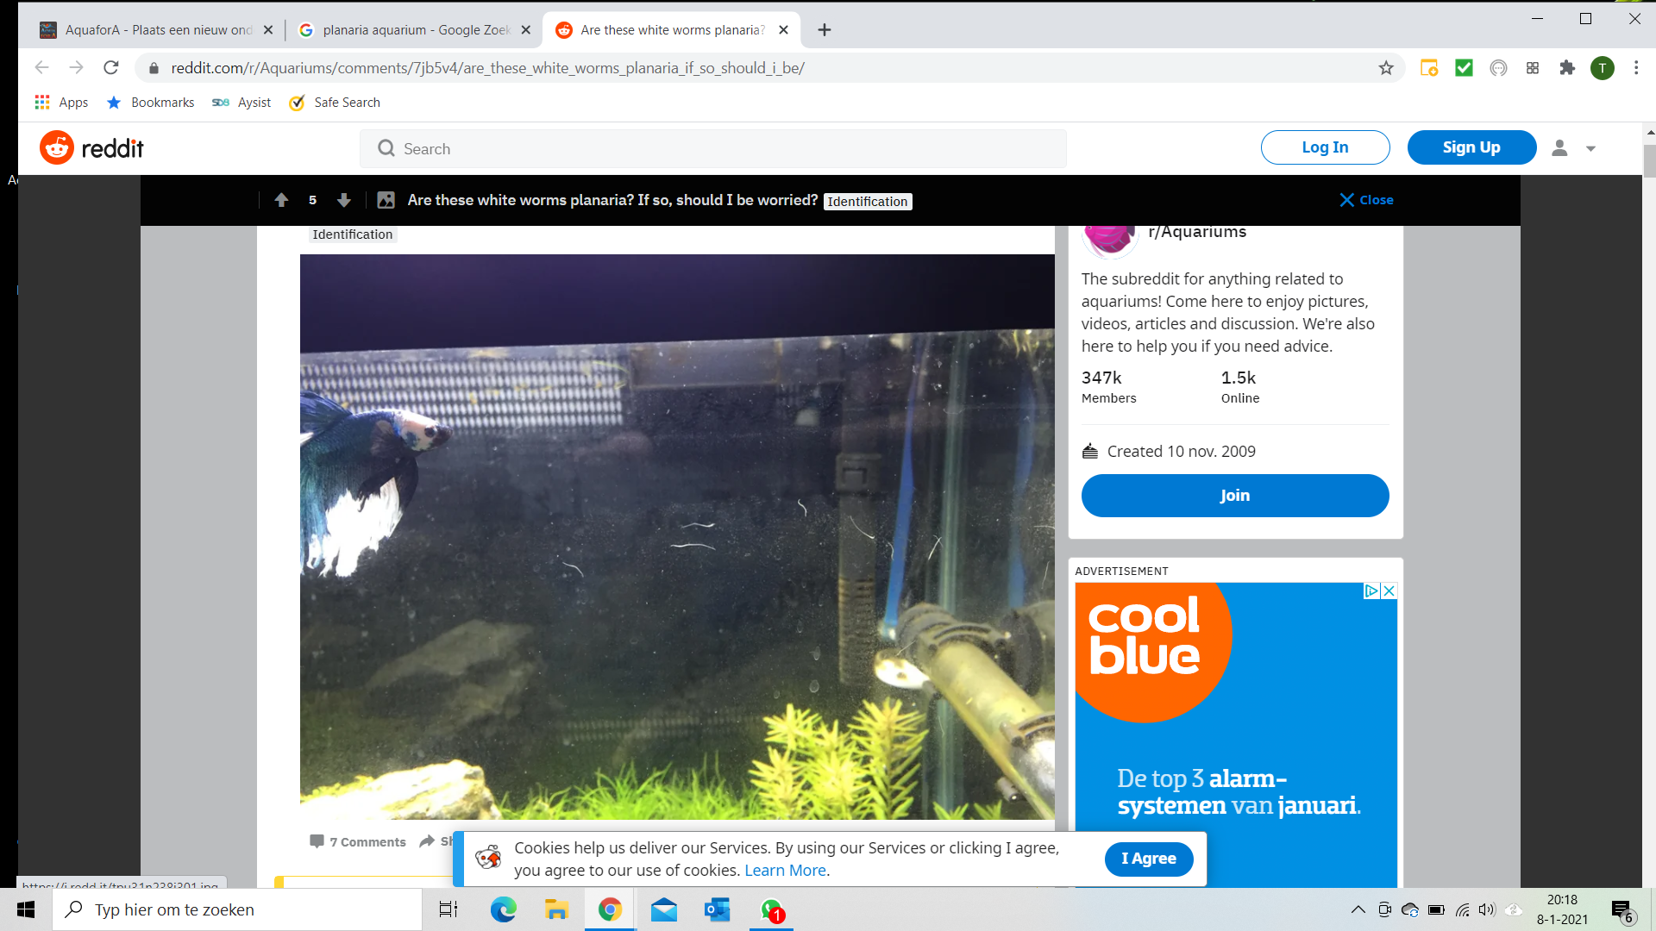Bookmark this page with the star icon
The image size is (1656, 931).
1386,68
